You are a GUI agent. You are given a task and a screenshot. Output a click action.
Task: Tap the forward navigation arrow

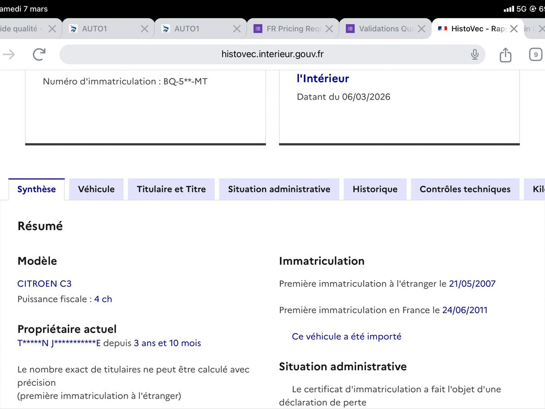click(9, 55)
